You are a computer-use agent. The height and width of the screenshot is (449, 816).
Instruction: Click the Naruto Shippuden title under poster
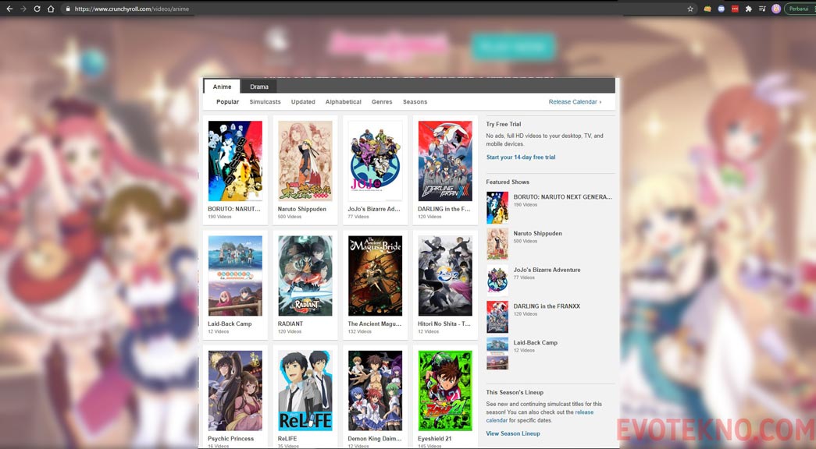click(x=302, y=209)
